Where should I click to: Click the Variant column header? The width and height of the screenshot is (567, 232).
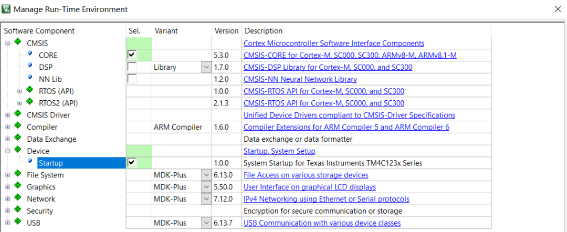(x=166, y=31)
